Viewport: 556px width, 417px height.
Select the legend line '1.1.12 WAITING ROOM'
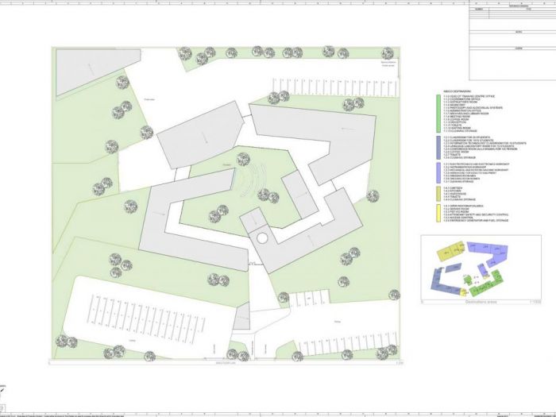pyautogui.click(x=457, y=128)
